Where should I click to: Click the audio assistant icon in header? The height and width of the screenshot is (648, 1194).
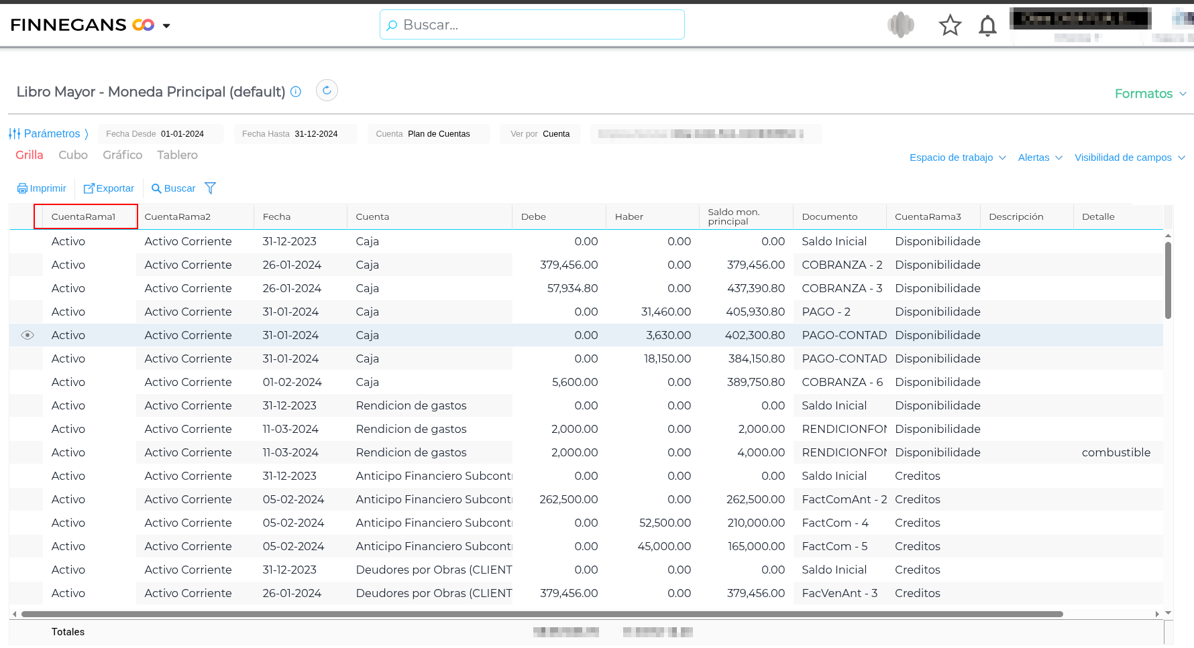pos(901,25)
